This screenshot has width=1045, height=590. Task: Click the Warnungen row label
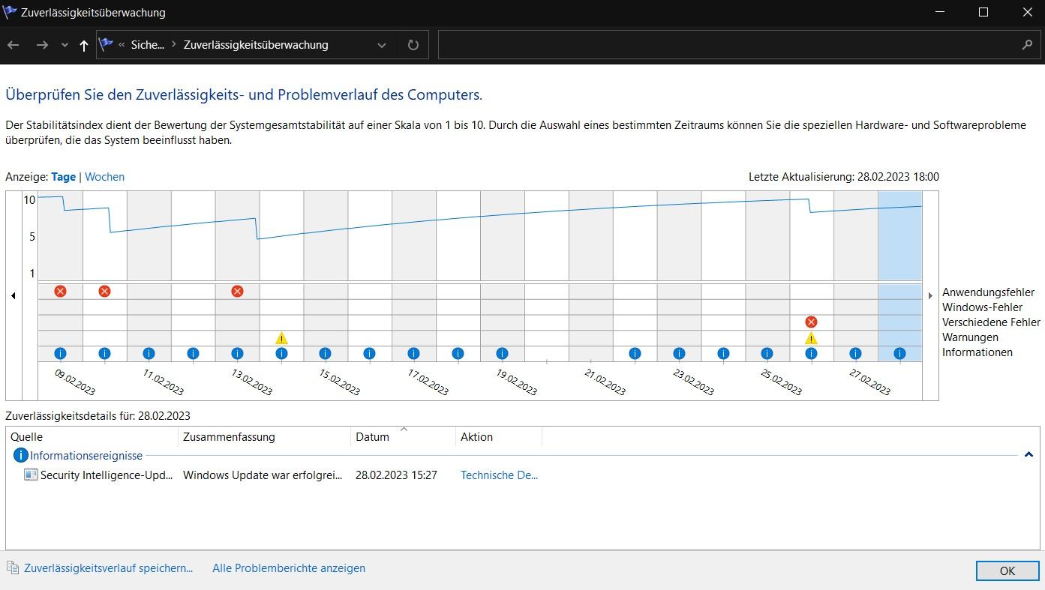pos(970,337)
